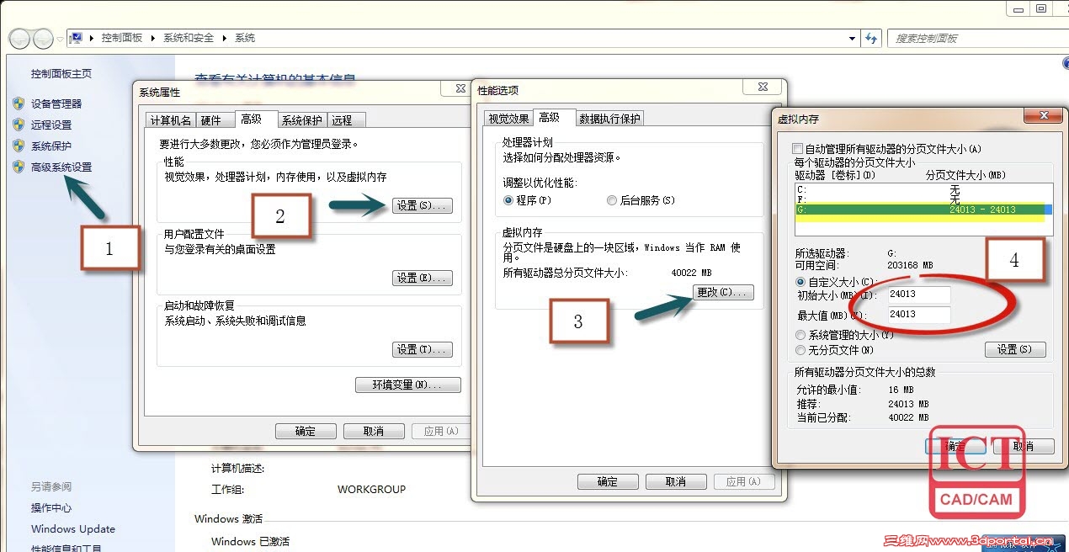This screenshot has height=552, width=1069.
Task: Switch to 系统保护 tab in 系统属性
Action: coord(301,120)
